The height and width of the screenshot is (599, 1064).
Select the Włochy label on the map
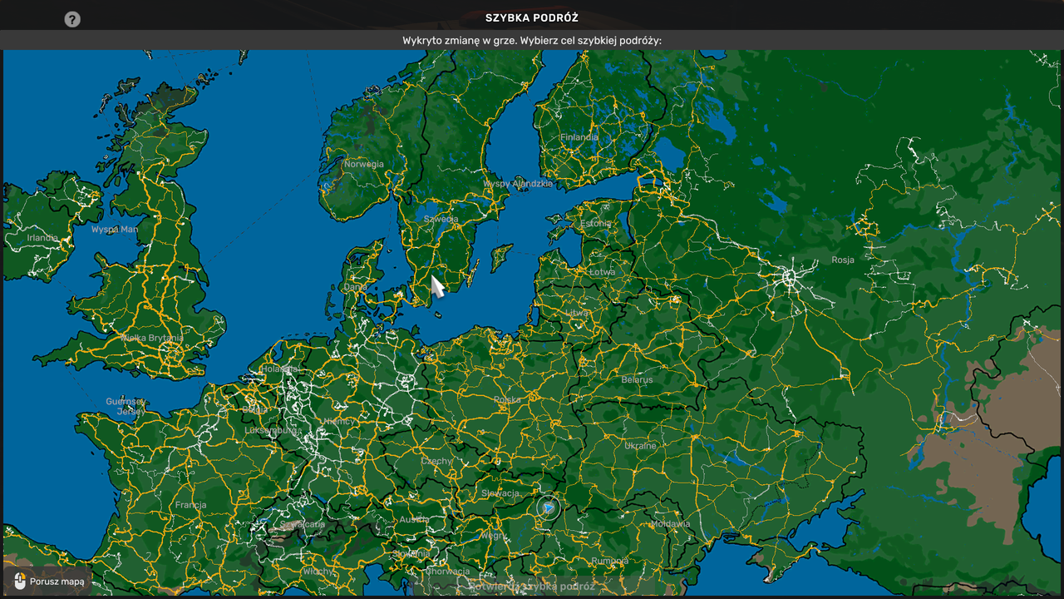318,572
